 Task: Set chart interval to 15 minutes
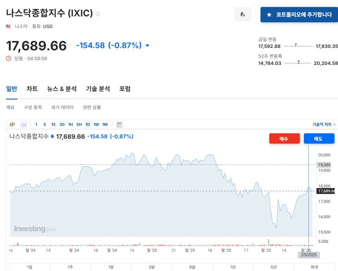click(53, 124)
